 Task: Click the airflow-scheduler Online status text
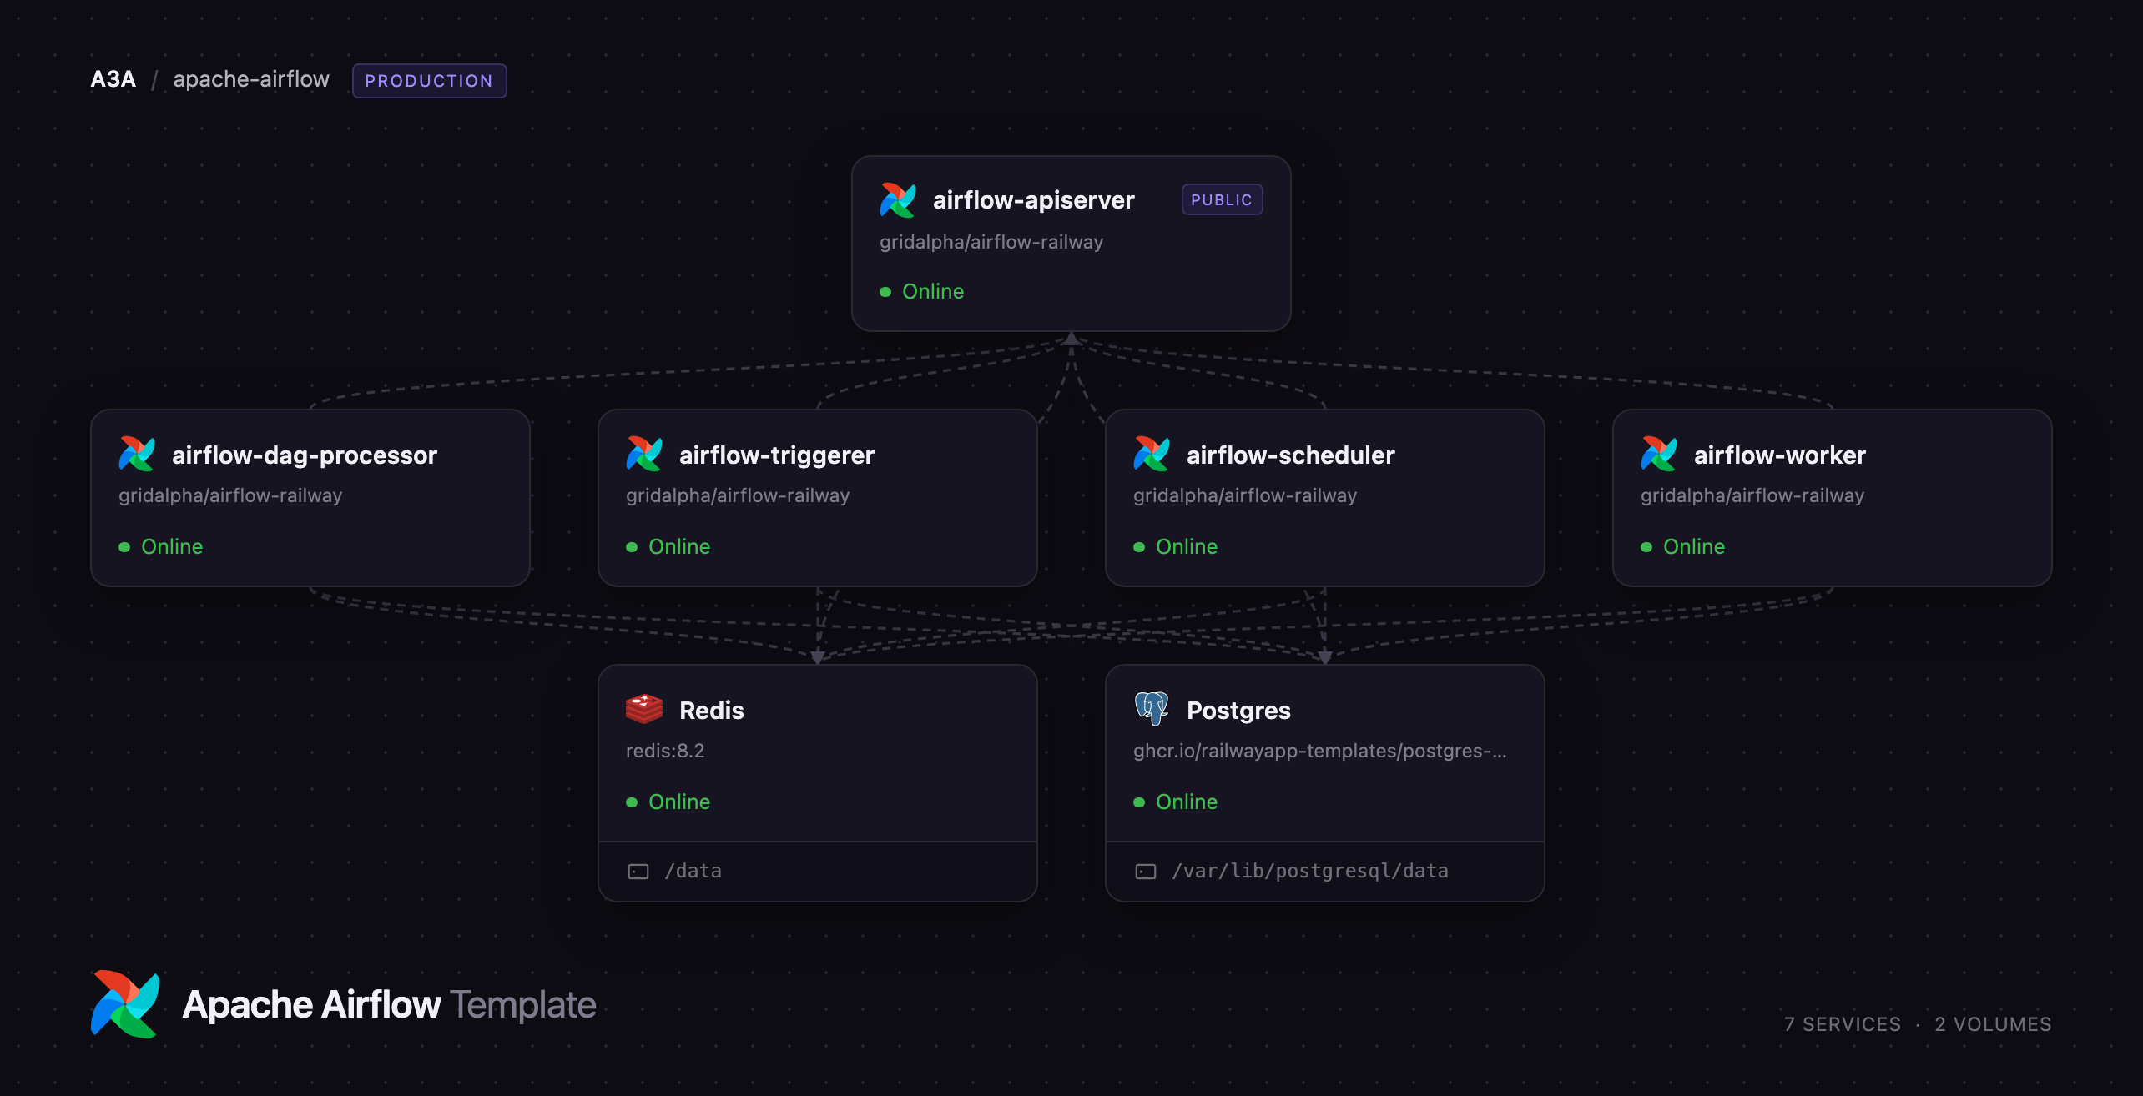(1187, 547)
